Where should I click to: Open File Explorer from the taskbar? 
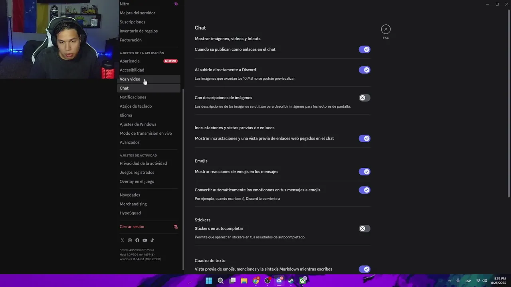[x=244, y=281]
